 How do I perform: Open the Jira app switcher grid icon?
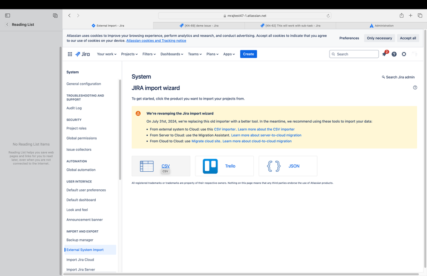[70, 54]
